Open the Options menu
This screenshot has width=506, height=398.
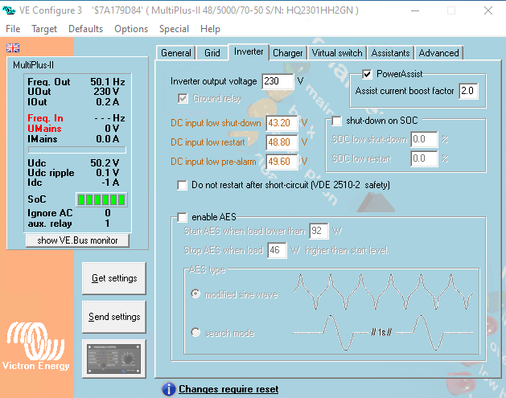pyautogui.click(x=131, y=29)
